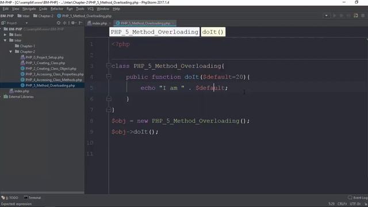Click the Terminal tool window icon
The width and height of the screenshot is (368, 207).
[x=26, y=198]
